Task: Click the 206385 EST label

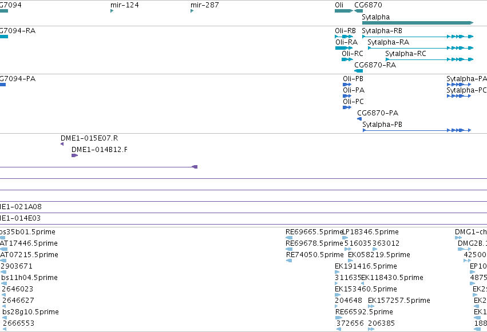Action: click(381, 323)
